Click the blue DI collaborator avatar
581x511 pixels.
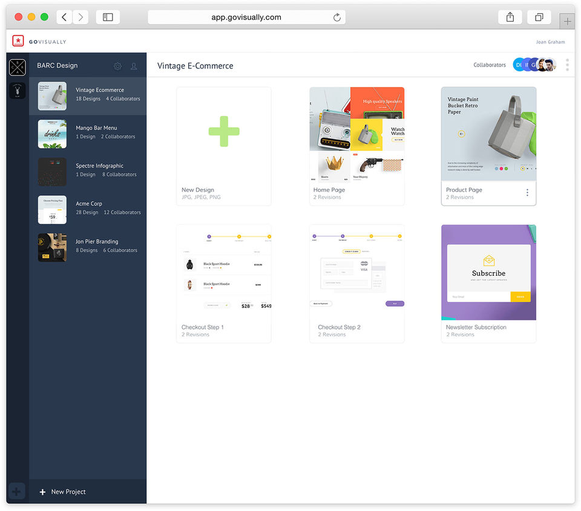518,65
